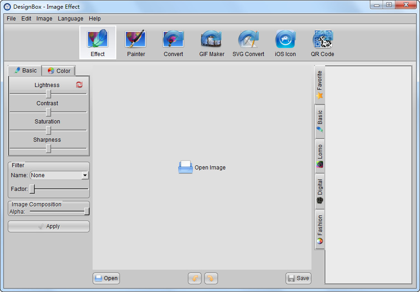Open the Help menu

click(94, 19)
